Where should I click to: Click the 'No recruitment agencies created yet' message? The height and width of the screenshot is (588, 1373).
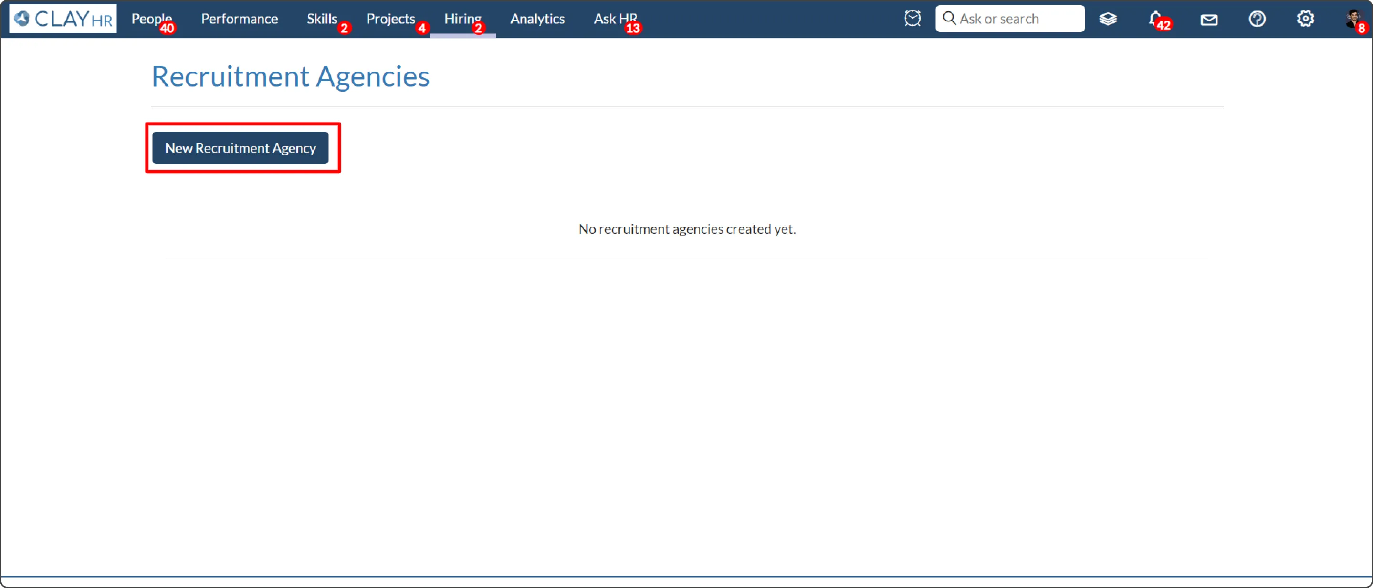click(x=686, y=229)
